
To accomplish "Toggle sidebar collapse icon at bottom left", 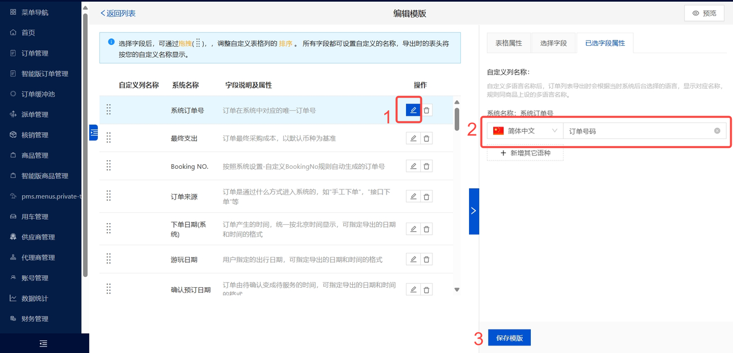I will (x=44, y=343).
